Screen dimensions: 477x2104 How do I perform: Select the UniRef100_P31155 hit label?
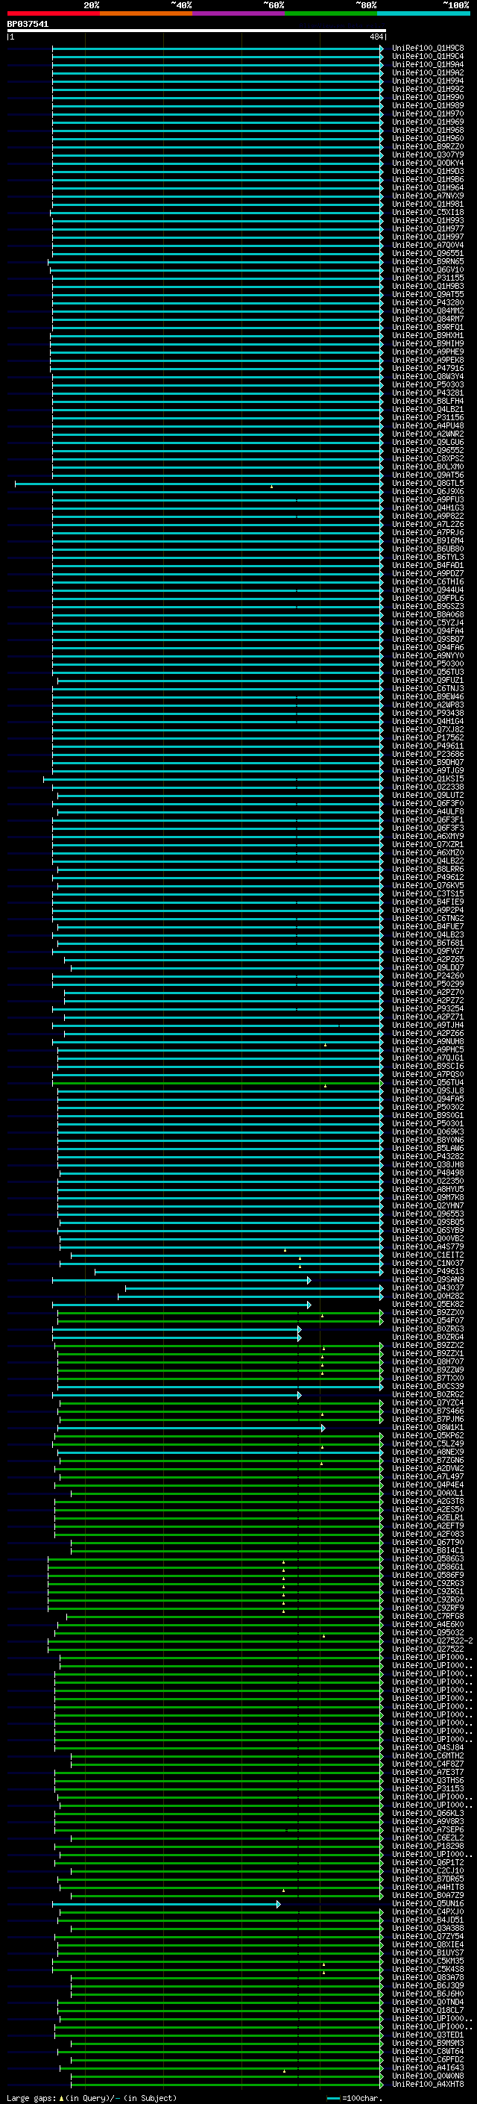tap(428, 278)
